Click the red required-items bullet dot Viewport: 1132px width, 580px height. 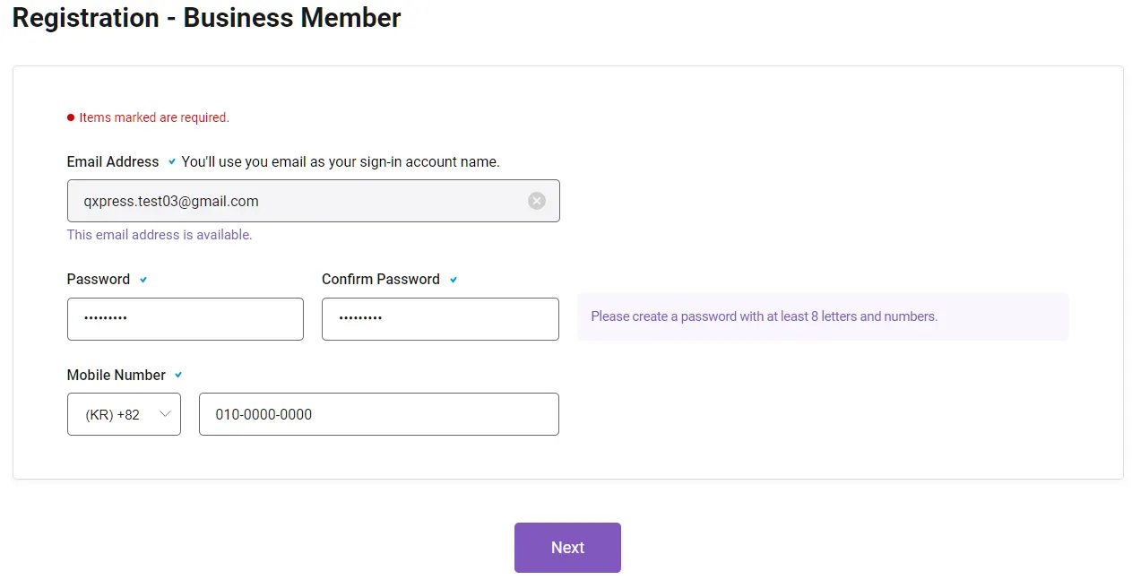click(71, 117)
